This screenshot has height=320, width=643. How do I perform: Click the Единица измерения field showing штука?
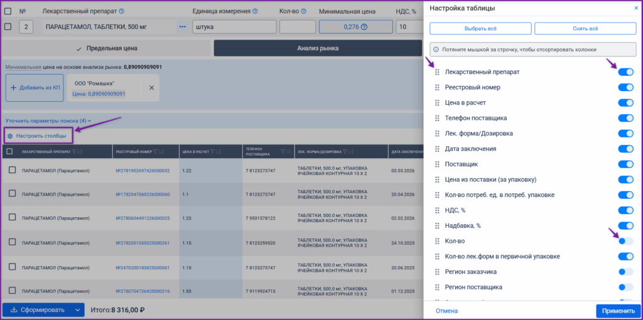234,27
